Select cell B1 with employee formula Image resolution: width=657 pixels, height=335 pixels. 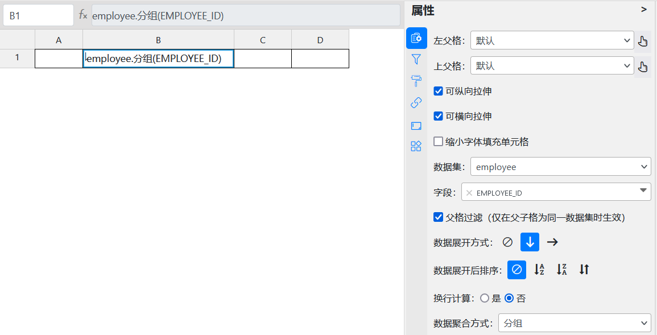158,59
